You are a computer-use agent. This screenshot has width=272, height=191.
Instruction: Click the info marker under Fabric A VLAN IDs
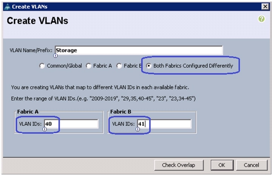pyautogui.click(x=45, y=129)
